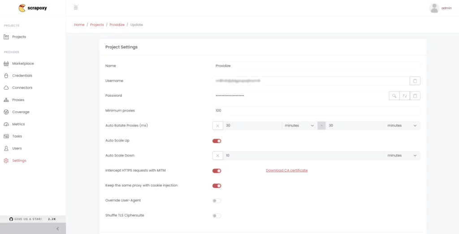Click the Proxies network icon

pyautogui.click(x=6, y=100)
